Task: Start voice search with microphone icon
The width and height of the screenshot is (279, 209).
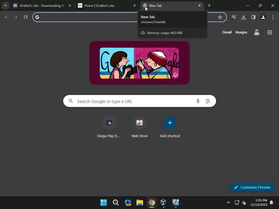Action: click(198, 101)
